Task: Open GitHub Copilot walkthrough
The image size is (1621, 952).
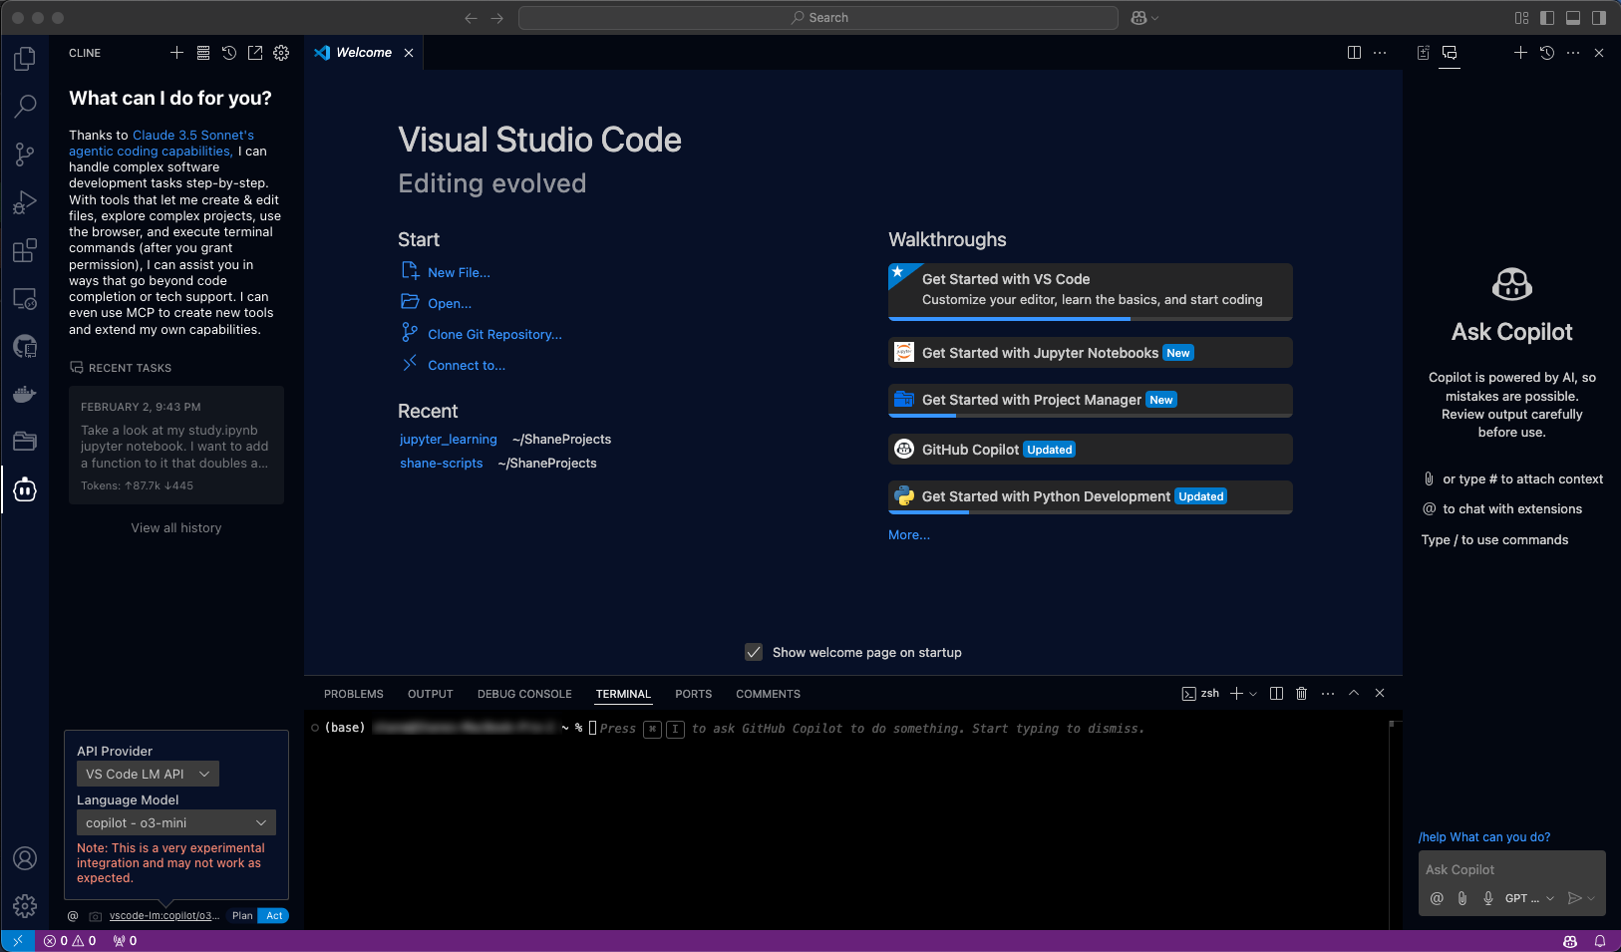Action: click(1091, 449)
